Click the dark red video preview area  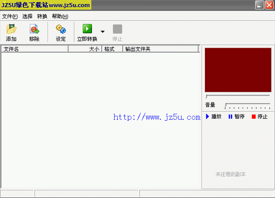click(x=238, y=70)
